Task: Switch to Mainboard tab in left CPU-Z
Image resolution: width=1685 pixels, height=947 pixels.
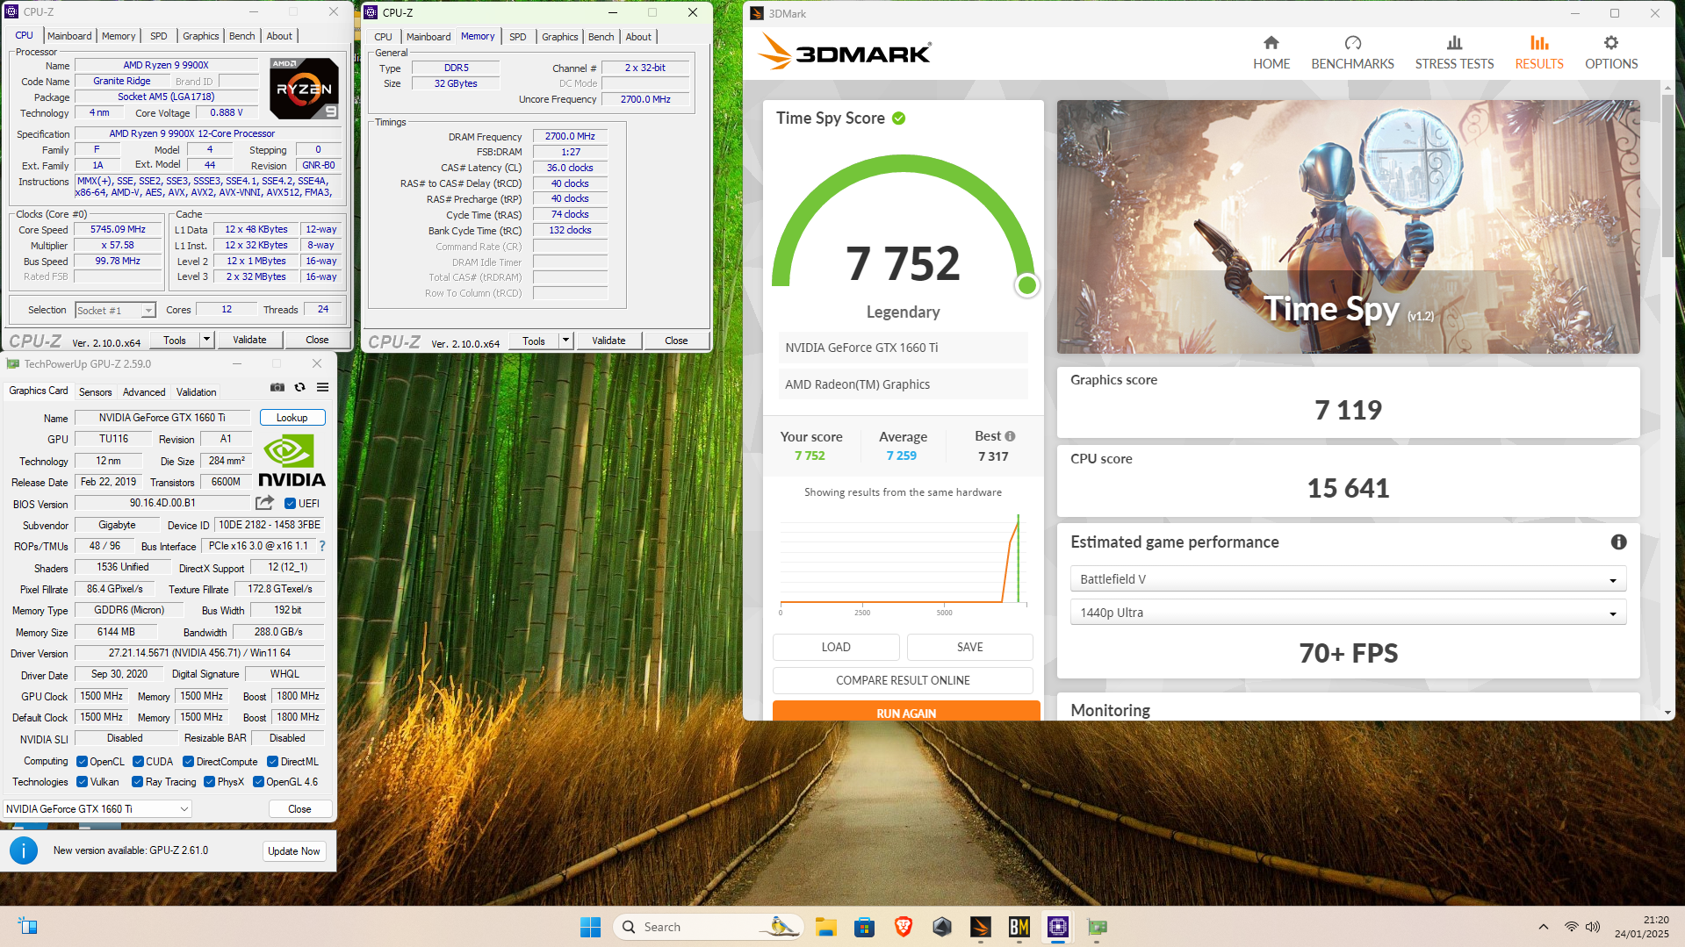Action: click(69, 36)
